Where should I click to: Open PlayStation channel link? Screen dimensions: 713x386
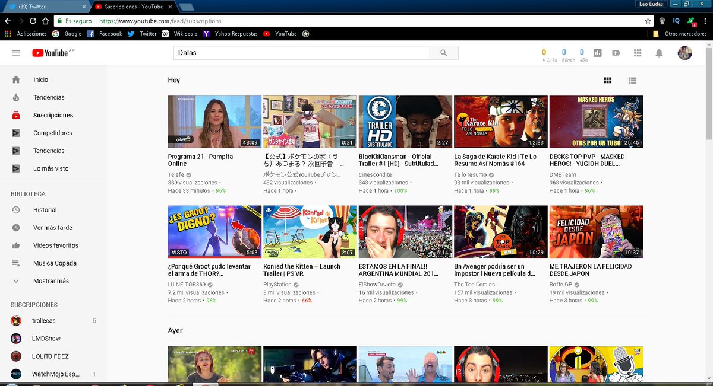(277, 285)
